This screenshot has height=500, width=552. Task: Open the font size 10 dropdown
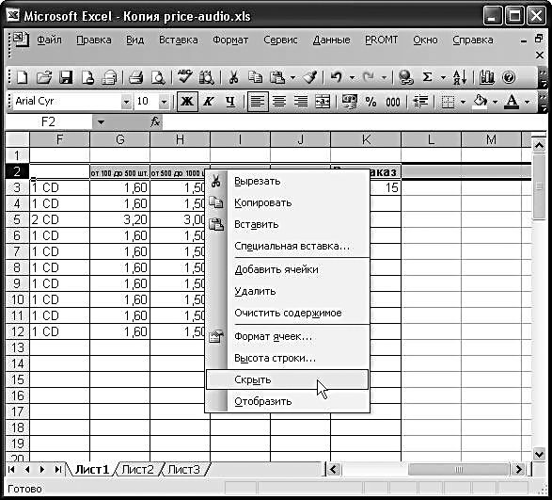click(164, 102)
